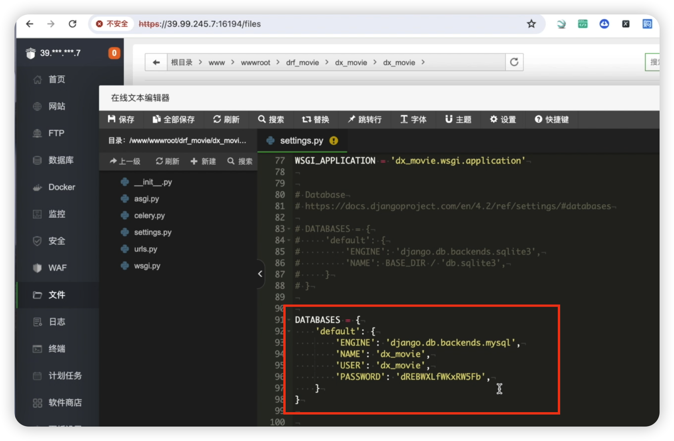
Task: Refresh the file manager path bar
Action: 514,62
